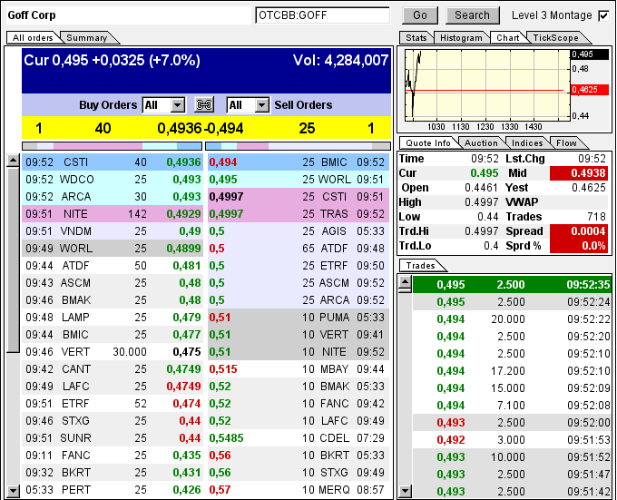Select the Quote Info tab
The width and height of the screenshot is (617, 500).
click(428, 143)
